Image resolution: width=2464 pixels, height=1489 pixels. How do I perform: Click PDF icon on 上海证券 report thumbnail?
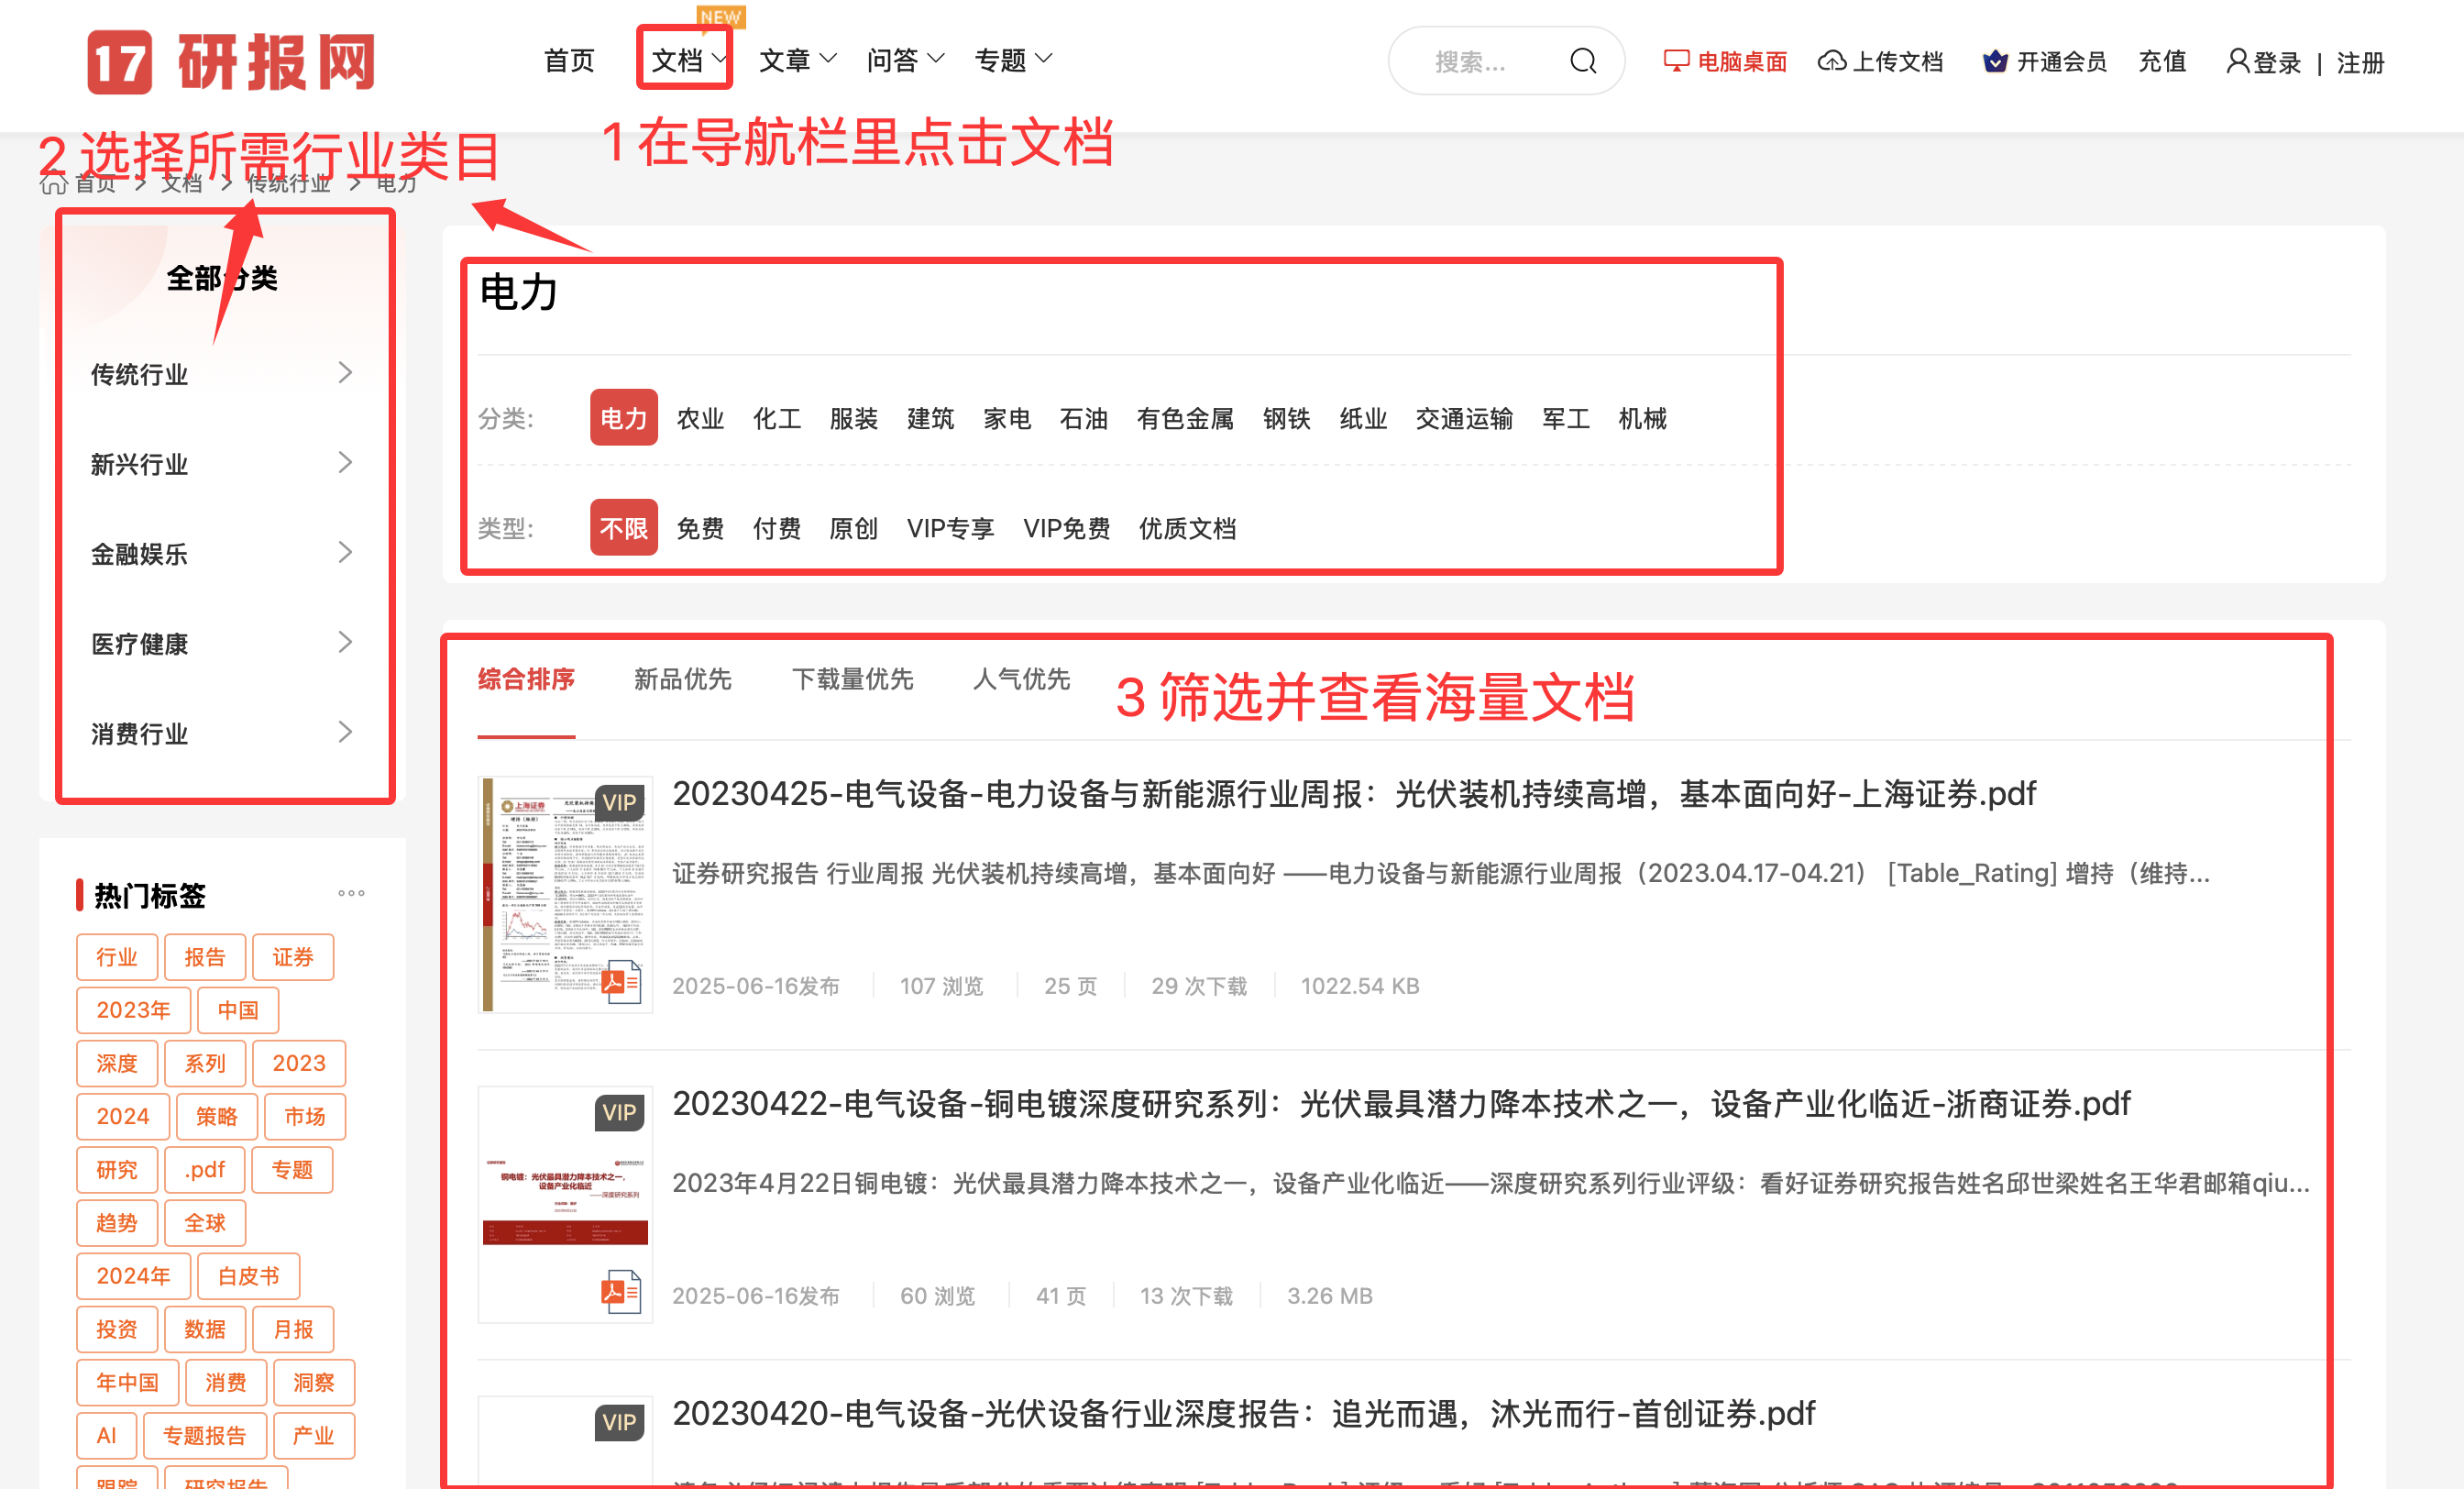(x=621, y=983)
